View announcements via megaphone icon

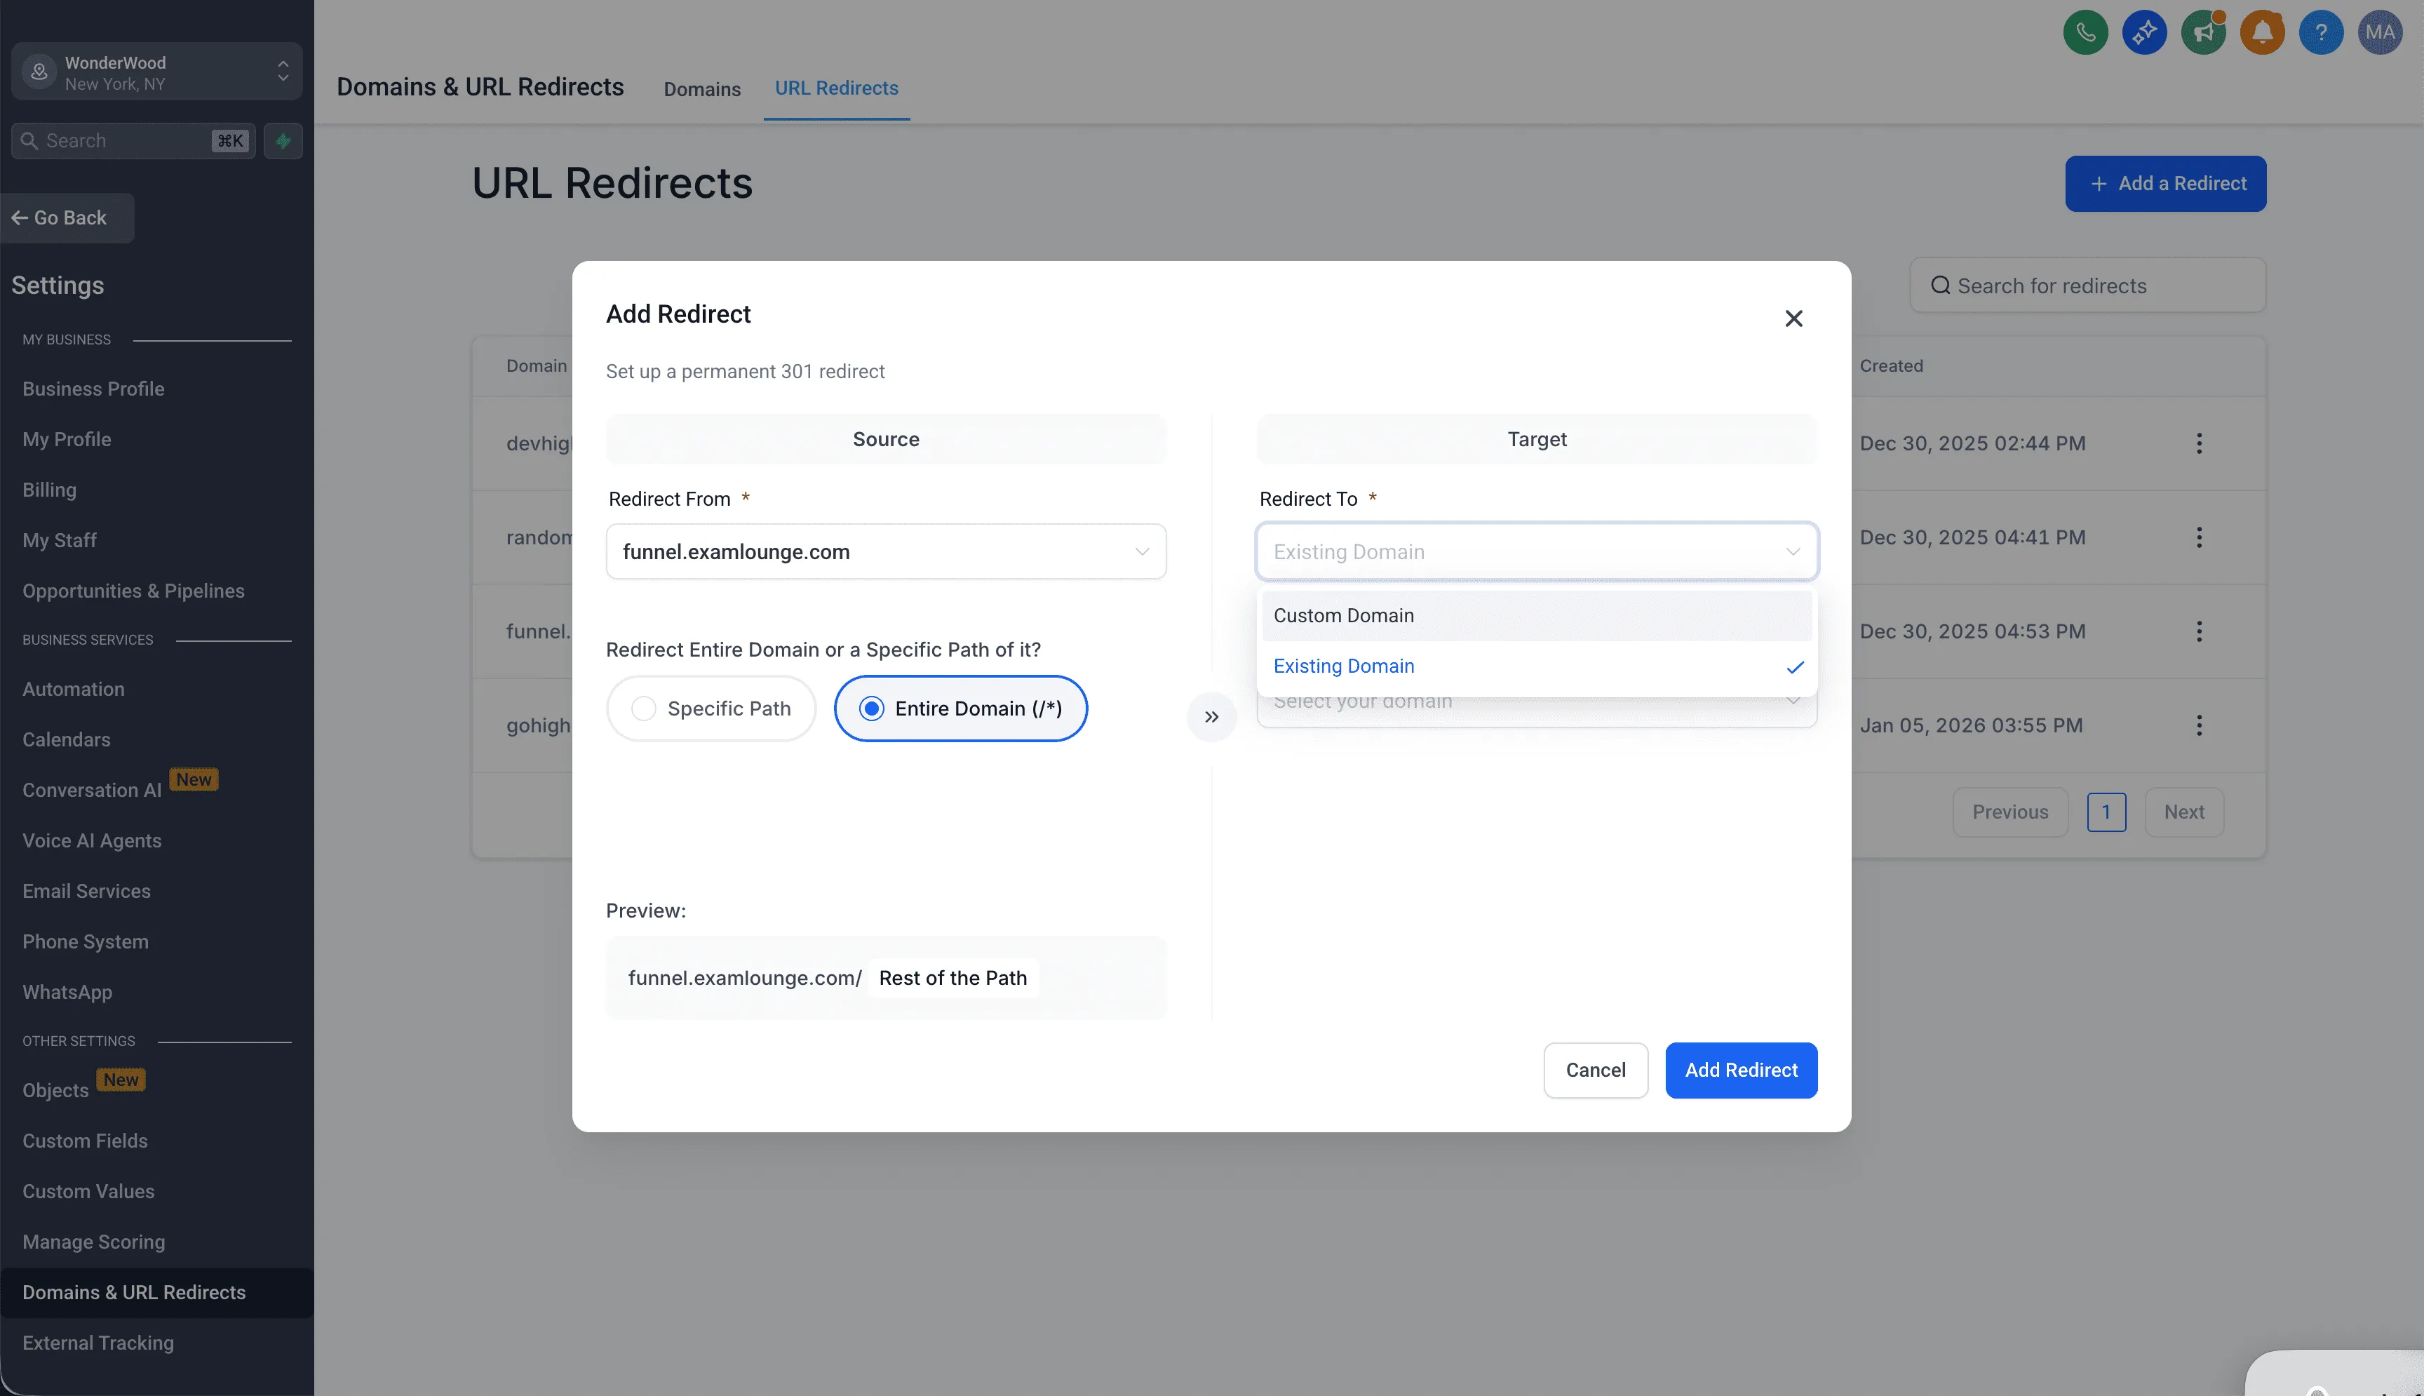[x=2204, y=32]
